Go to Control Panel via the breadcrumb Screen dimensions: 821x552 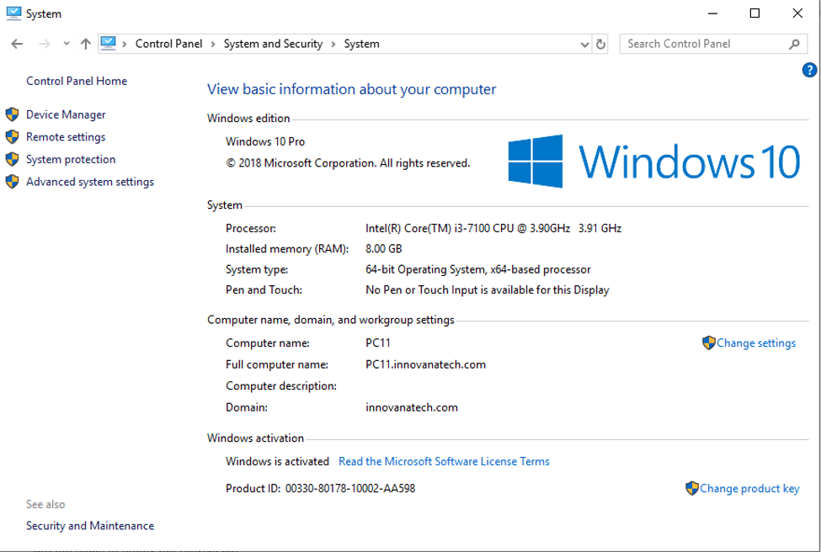click(x=168, y=43)
